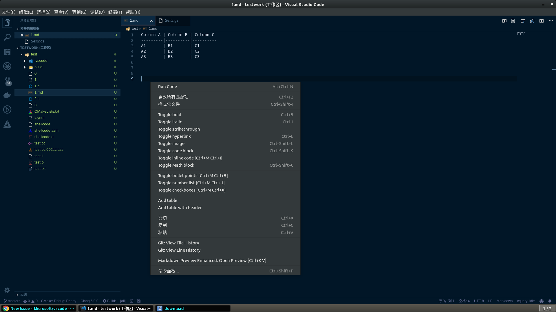Choose 'Add table with header' from context menu
The height and width of the screenshot is (312, 556).
point(180,207)
